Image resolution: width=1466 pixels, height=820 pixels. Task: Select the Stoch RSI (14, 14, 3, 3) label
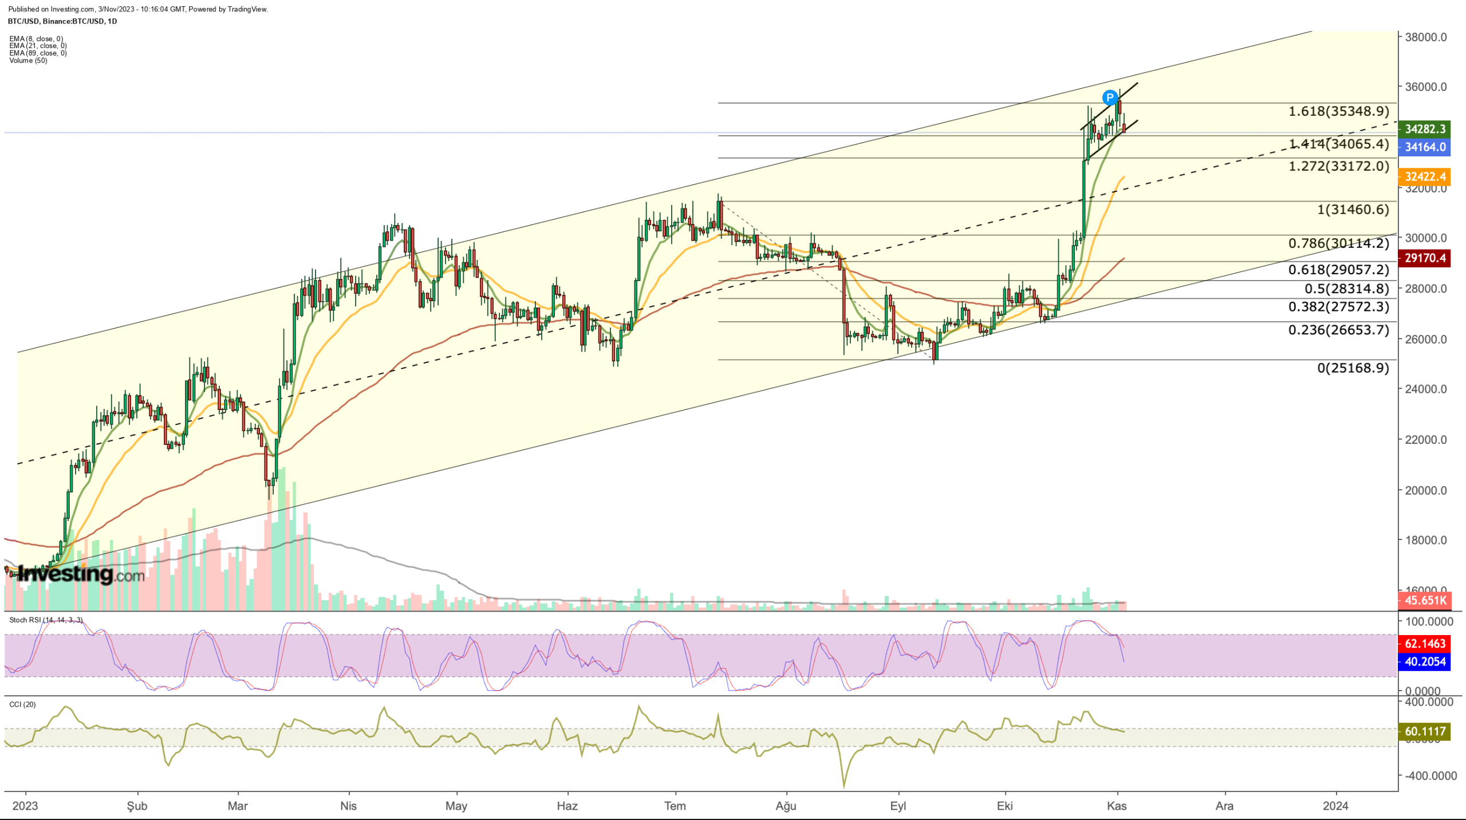(46, 620)
